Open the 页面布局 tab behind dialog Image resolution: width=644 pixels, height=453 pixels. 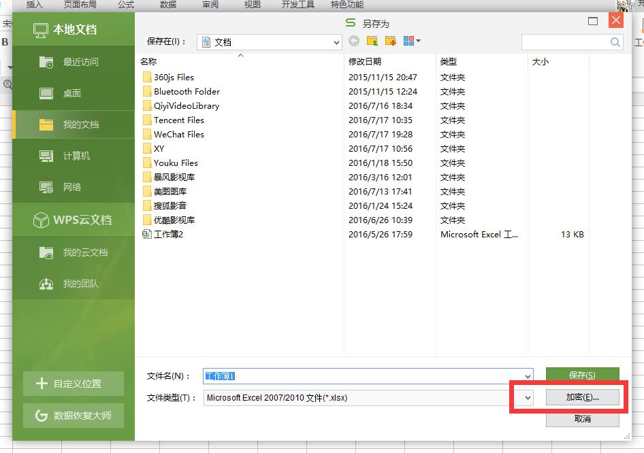tap(80, 5)
